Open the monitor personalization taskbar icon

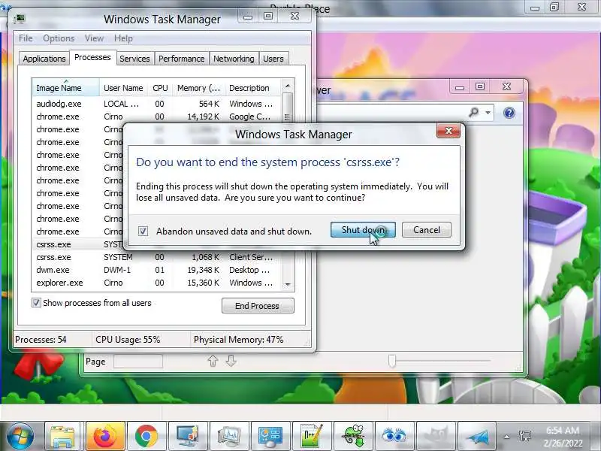pos(187,437)
